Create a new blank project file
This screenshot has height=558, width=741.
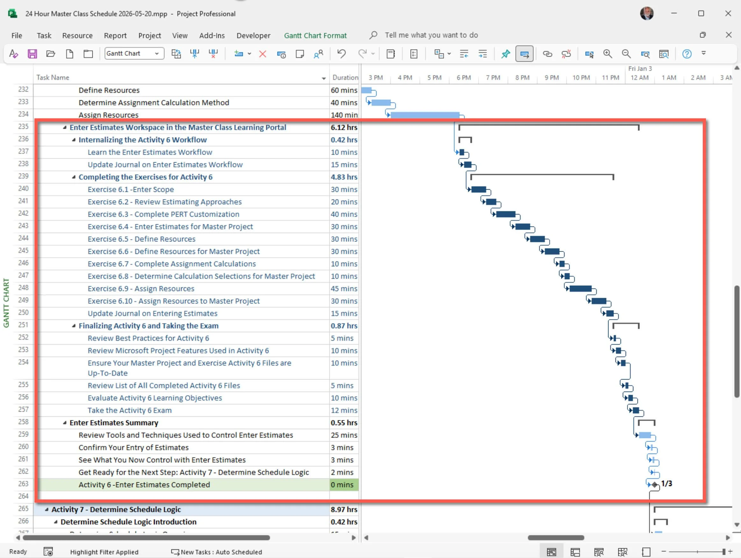click(x=69, y=54)
